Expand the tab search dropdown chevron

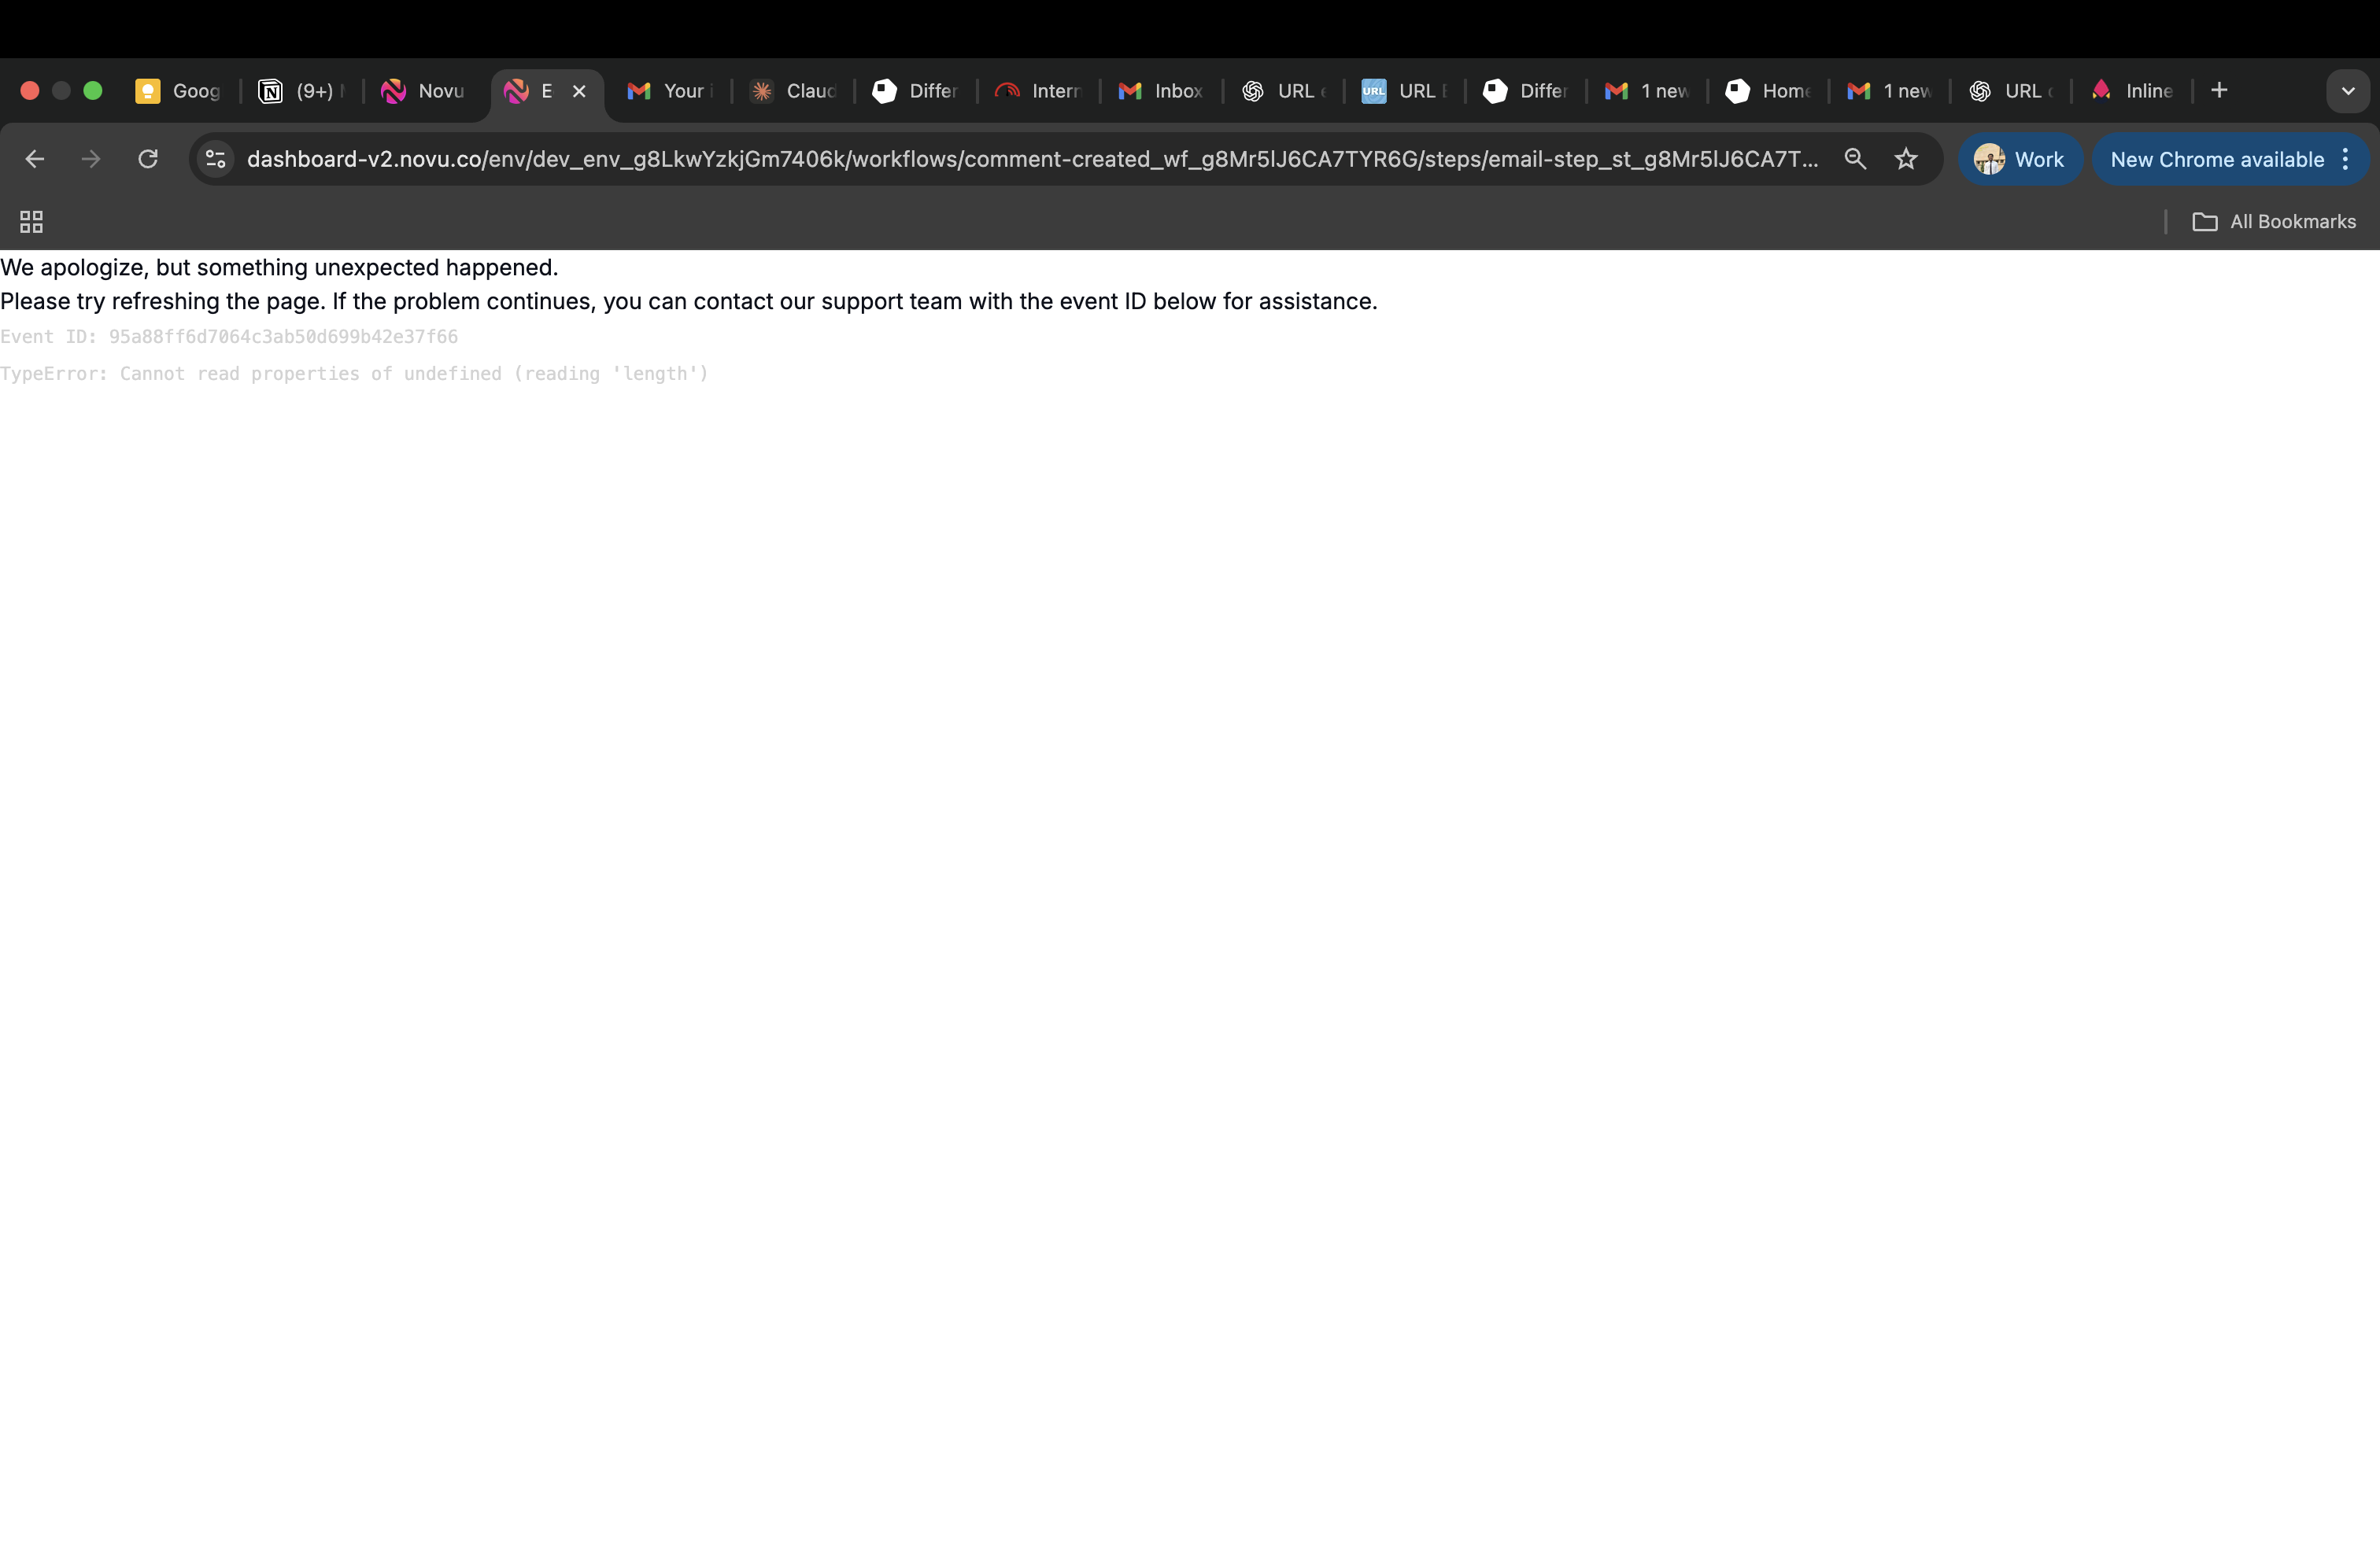coord(2348,91)
